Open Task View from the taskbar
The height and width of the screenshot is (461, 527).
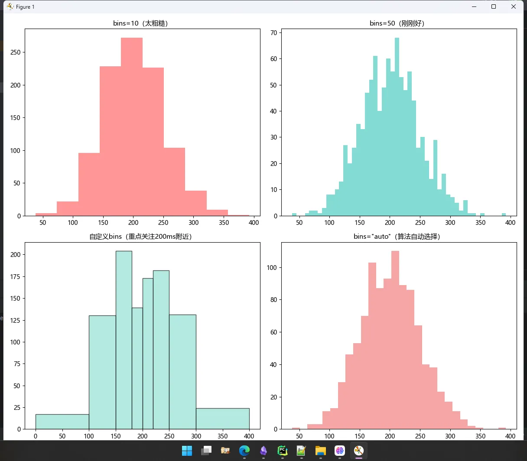point(206,451)
